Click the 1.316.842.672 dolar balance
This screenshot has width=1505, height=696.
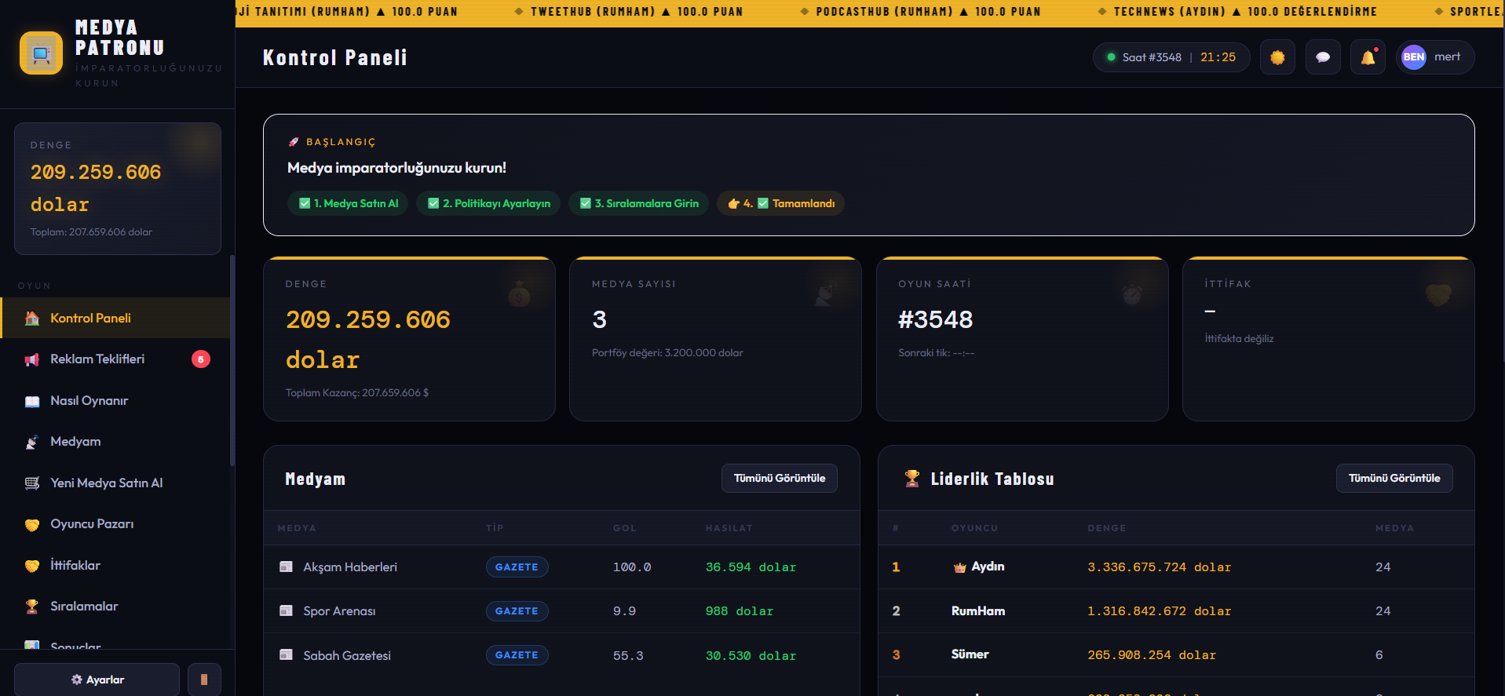point(1159,611)
